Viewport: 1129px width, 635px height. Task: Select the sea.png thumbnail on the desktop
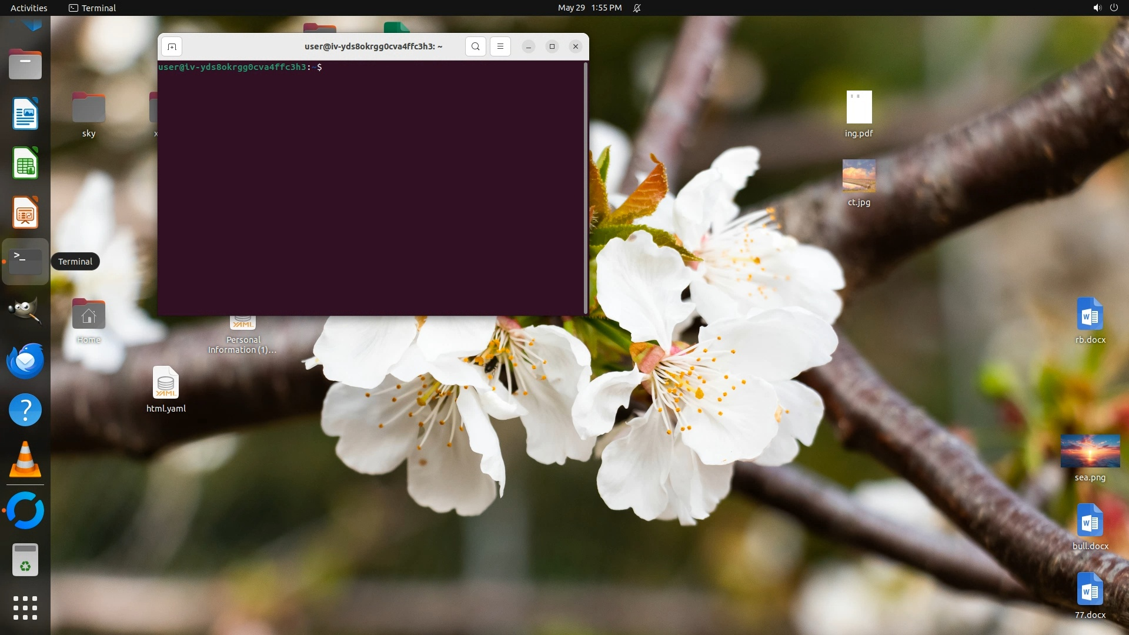pyautogui.click(x=1090, y=451)
